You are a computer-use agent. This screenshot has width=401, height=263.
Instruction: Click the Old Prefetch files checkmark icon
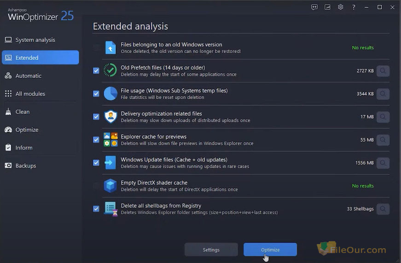[110, 70]
